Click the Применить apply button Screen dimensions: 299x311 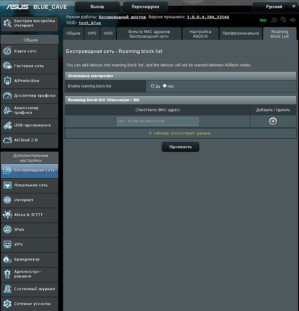tap(180, 147)
